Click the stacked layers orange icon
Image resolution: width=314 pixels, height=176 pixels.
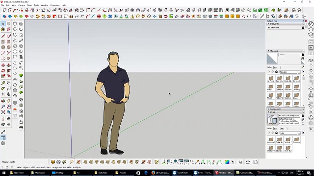coord(15,110)
